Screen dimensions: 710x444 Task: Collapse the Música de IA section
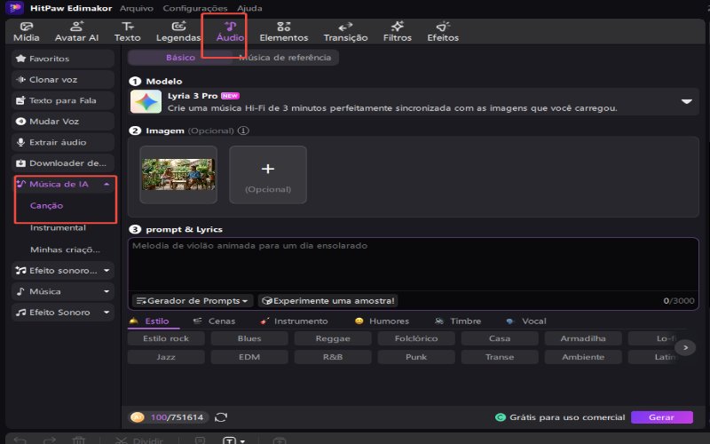click(x=106, y=184)
